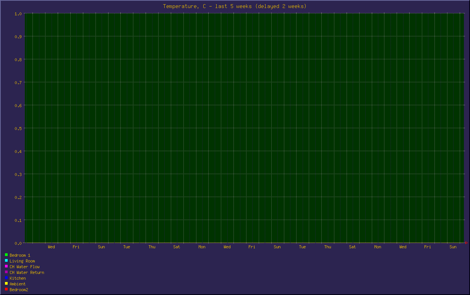470x295 pixels.
Task: Click the cyan Living Room legend swatch
Action: (6, 261)
